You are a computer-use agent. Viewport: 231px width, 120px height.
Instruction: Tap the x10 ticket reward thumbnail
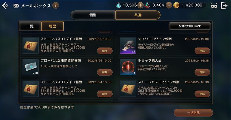coord(31,67)
